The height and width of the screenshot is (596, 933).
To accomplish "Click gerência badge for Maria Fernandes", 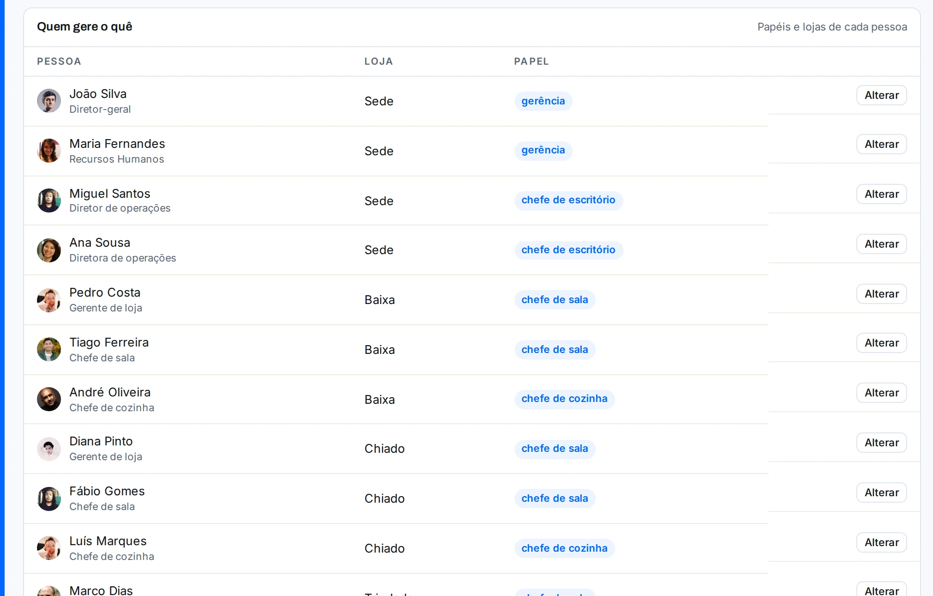I will 543,151.
